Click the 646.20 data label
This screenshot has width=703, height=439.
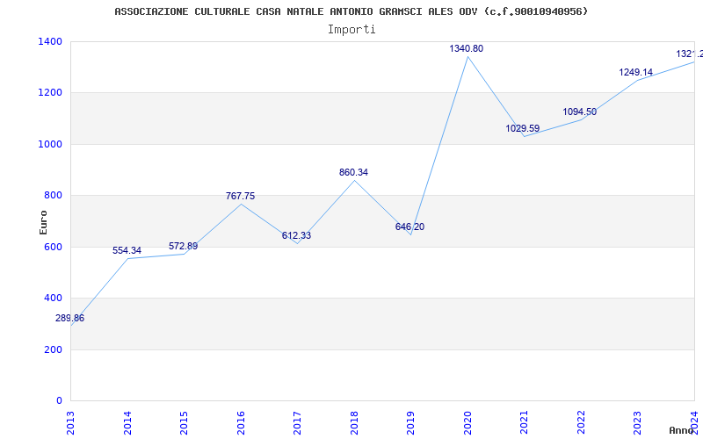point(409,227)
